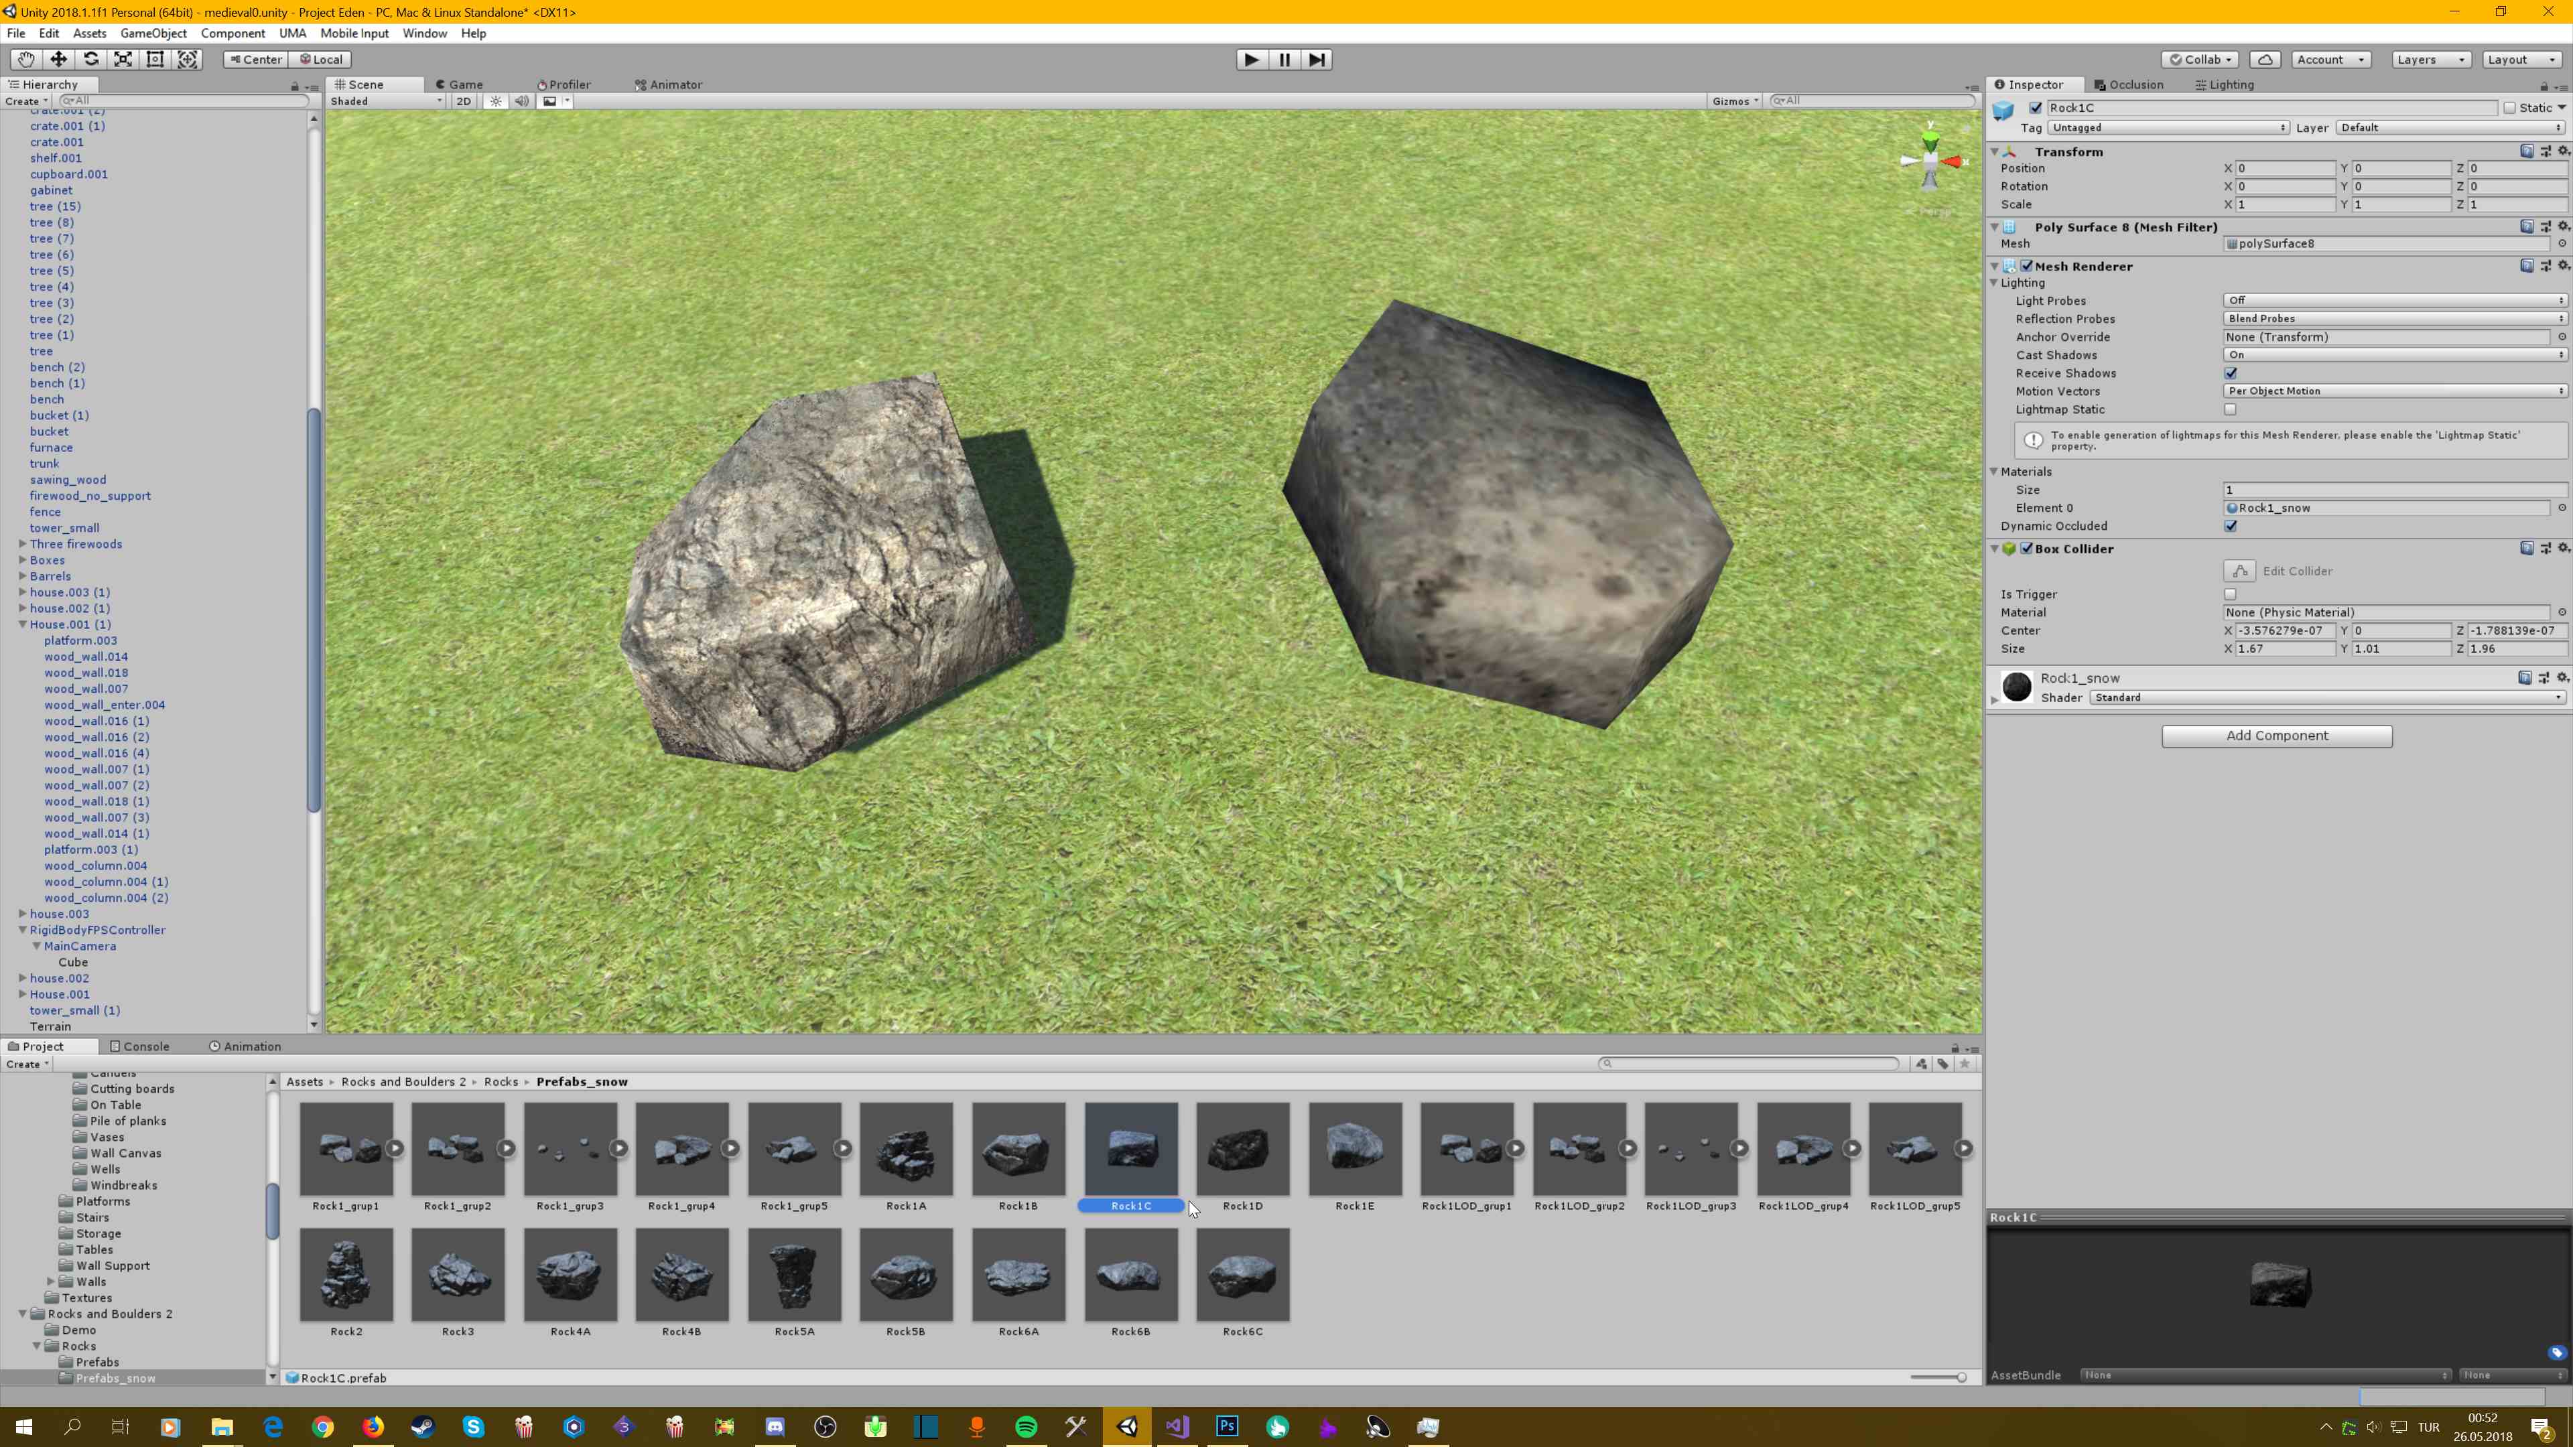
Task: Enable Is Trigger checkbox
Action: (x=2231, y=594)
